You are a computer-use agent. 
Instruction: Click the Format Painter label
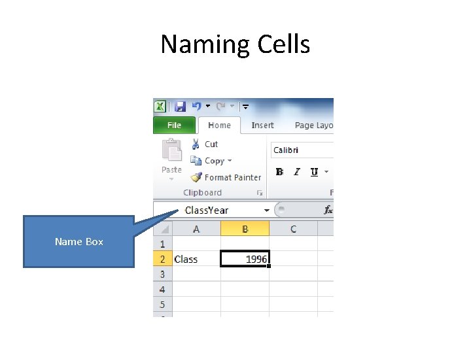pos(233,177)
